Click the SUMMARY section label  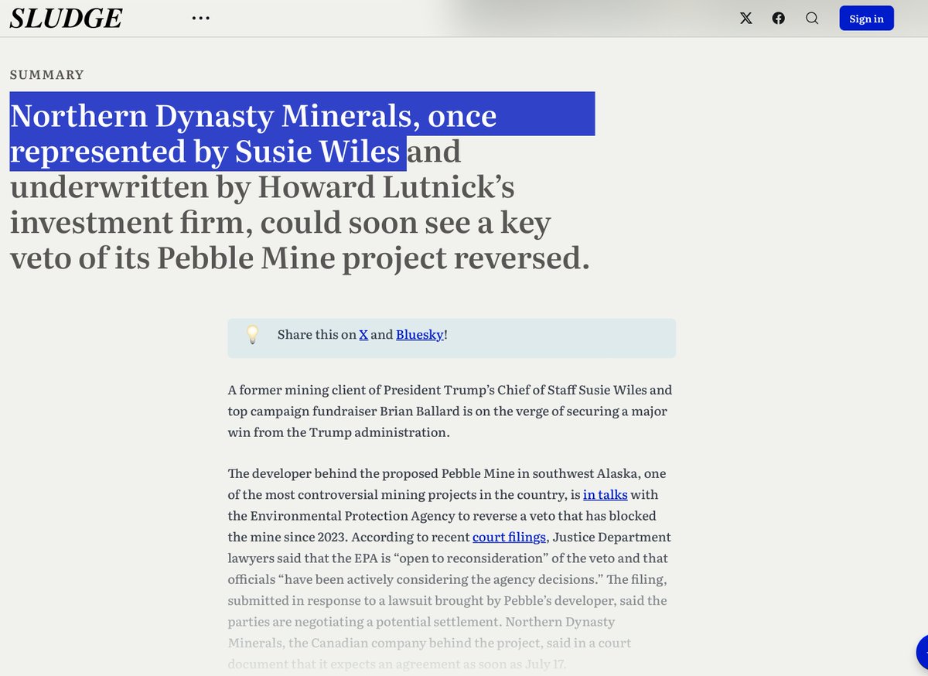tap(46, 75)
